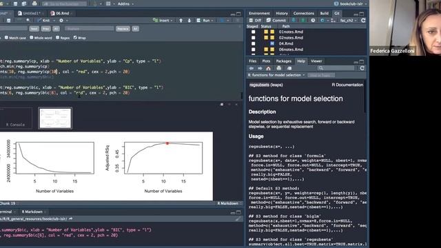Click the view working directory arrow icon
The height and width of the screenshot is (248, 441).
[x=70, y=218]
